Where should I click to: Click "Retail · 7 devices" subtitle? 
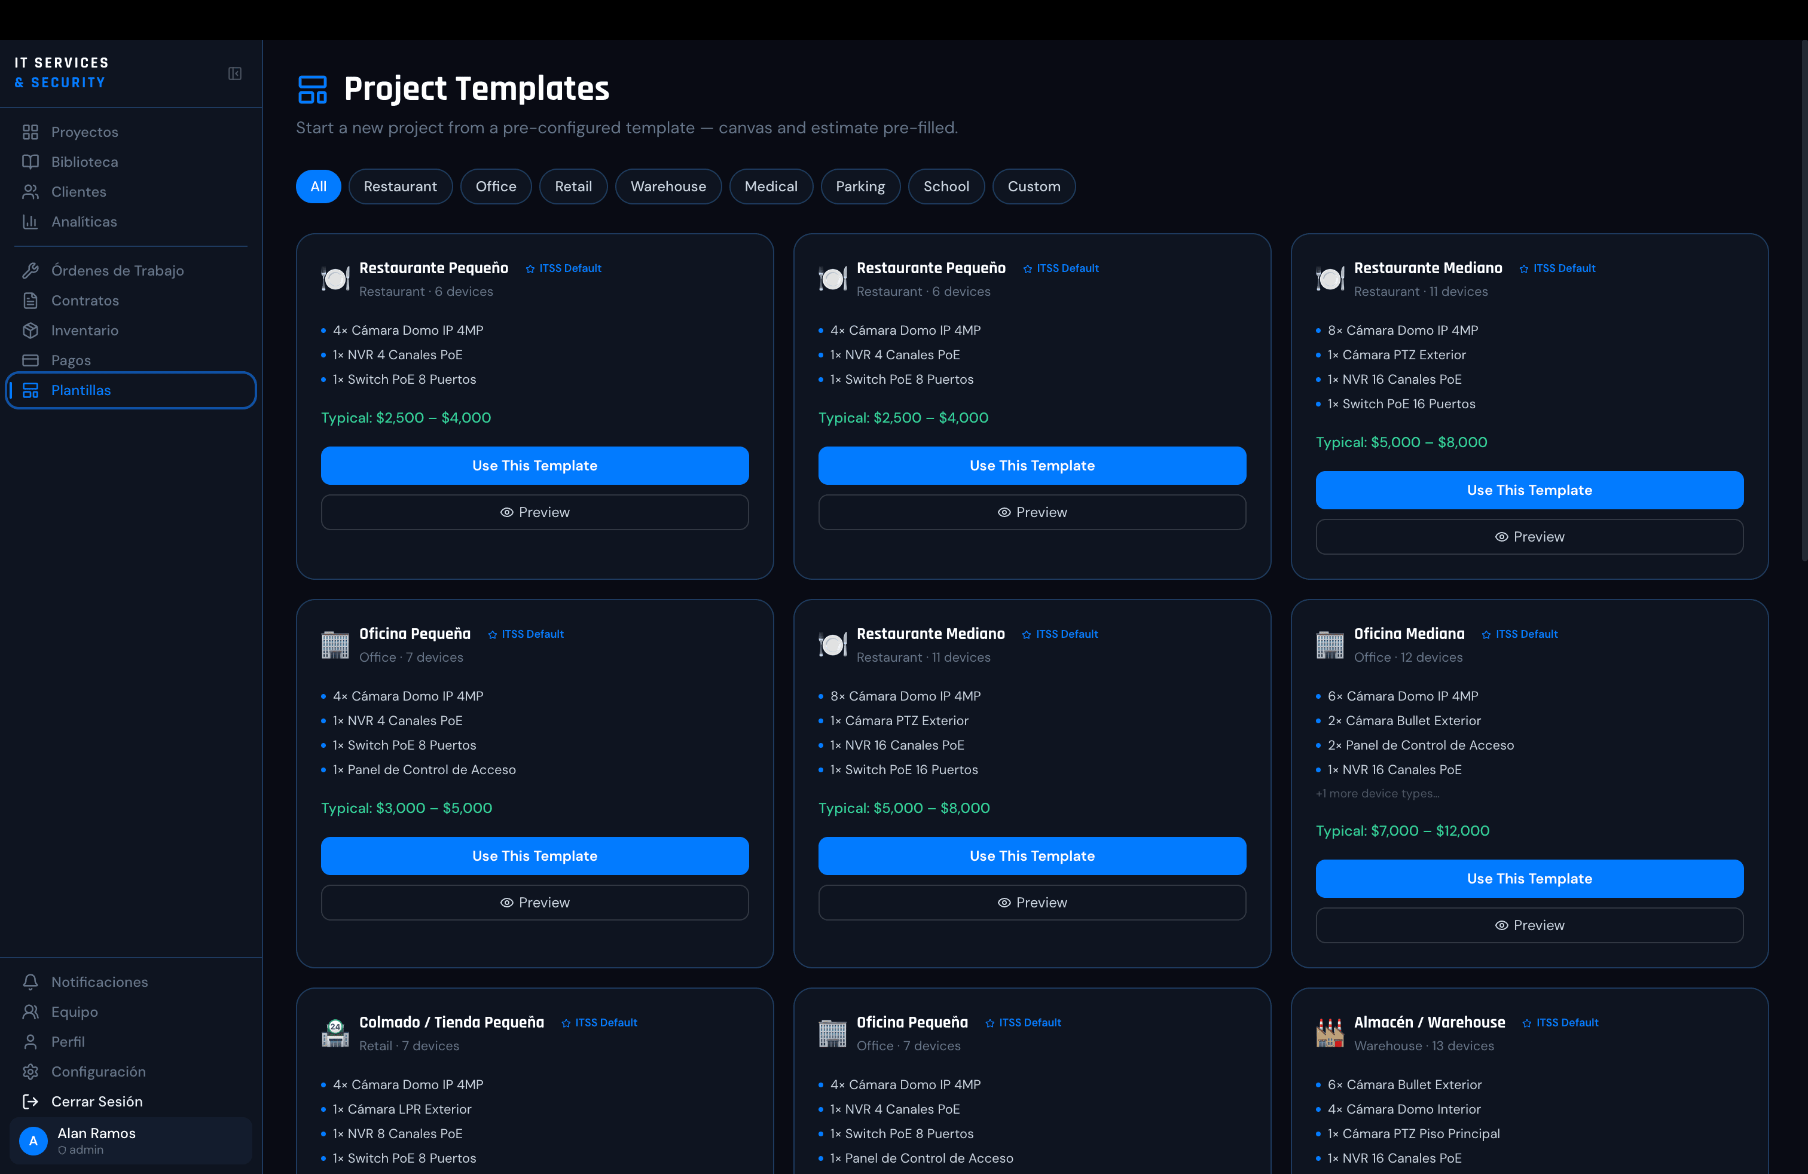[x=409, y=1047]
